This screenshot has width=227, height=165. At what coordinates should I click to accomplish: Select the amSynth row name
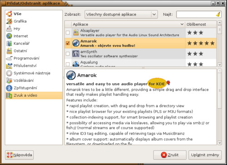[x=89, y=52]
